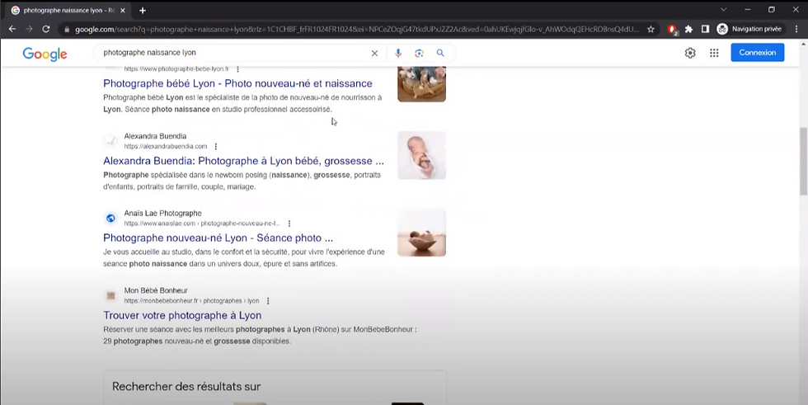Screen dimensions: 808x405
Task: Open the Extensions puzzle piece menu
Action: [689, 30]
